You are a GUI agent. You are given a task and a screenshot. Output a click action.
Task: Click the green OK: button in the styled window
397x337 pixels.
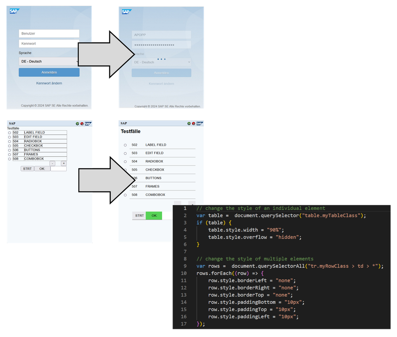(x=153, y=216)
